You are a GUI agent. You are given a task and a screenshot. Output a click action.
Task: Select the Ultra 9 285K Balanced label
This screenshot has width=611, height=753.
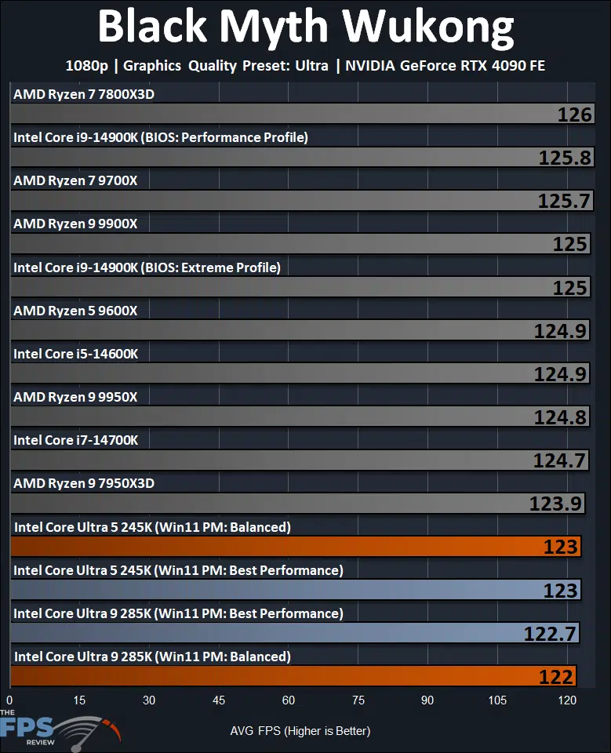(x=152, y=657)
